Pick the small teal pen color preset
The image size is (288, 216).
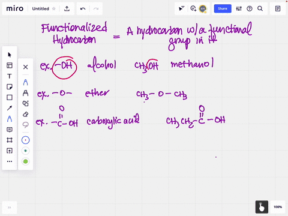25,151
